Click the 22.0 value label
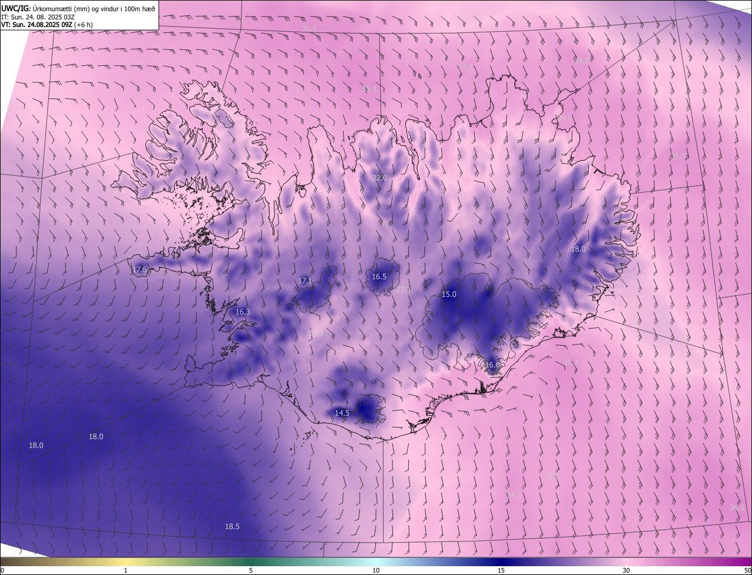Image resolution: width=752 pixels, height=575 pixels. [x=380, y=178]
